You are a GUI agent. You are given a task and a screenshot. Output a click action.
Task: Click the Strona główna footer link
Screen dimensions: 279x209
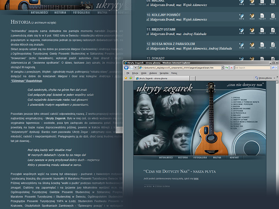click(x=161, y=186)
